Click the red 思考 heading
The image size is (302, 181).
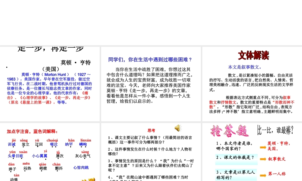pos(152,130)
